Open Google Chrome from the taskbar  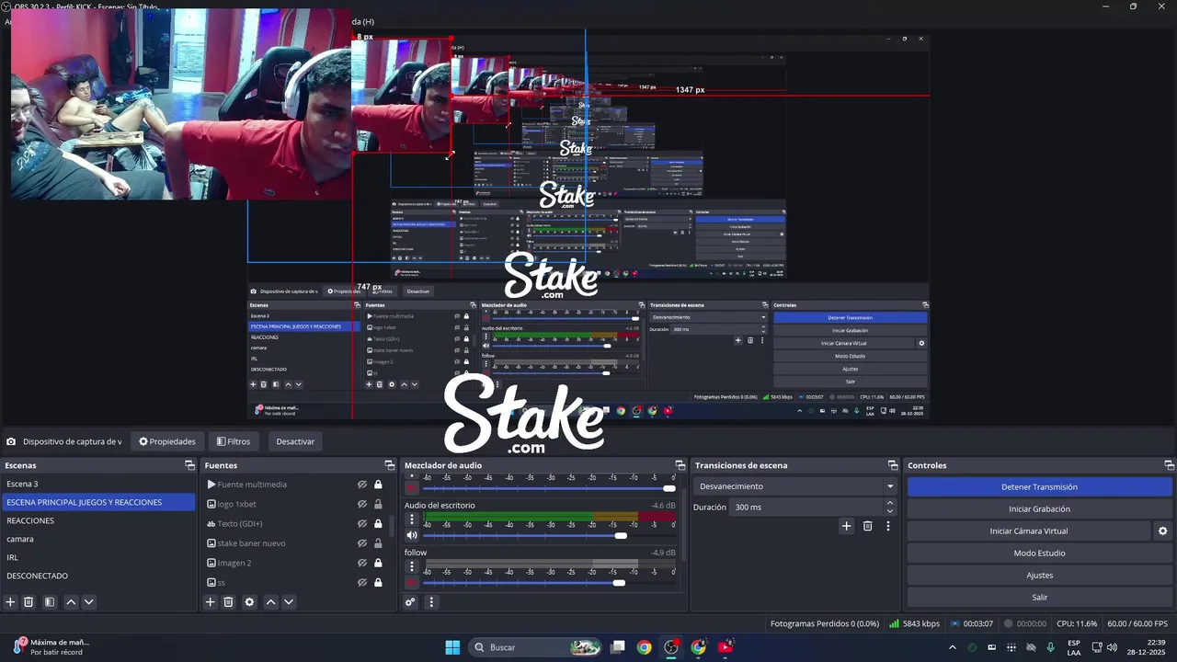pos(644,647)
